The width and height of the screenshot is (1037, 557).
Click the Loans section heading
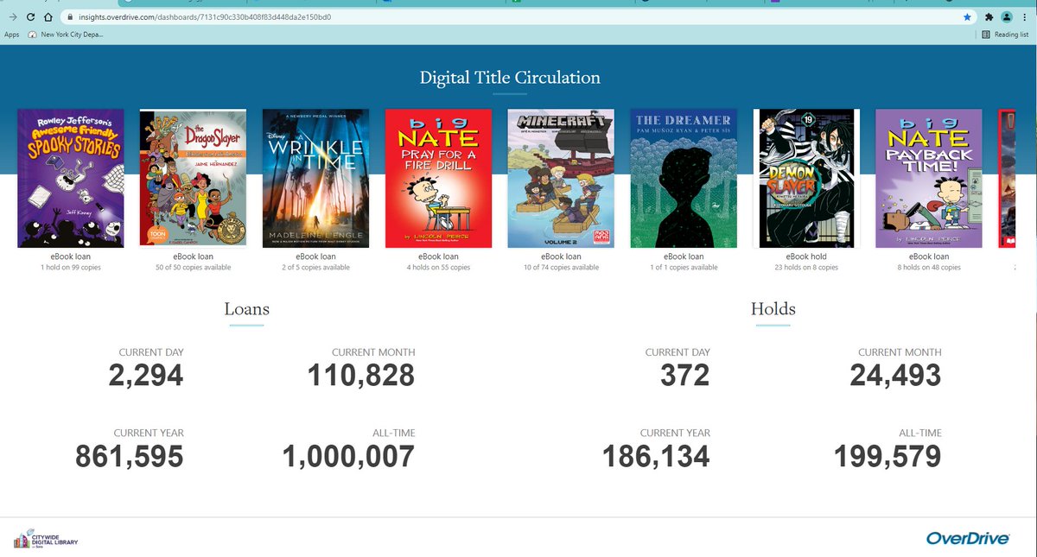(x=247, y=308)
